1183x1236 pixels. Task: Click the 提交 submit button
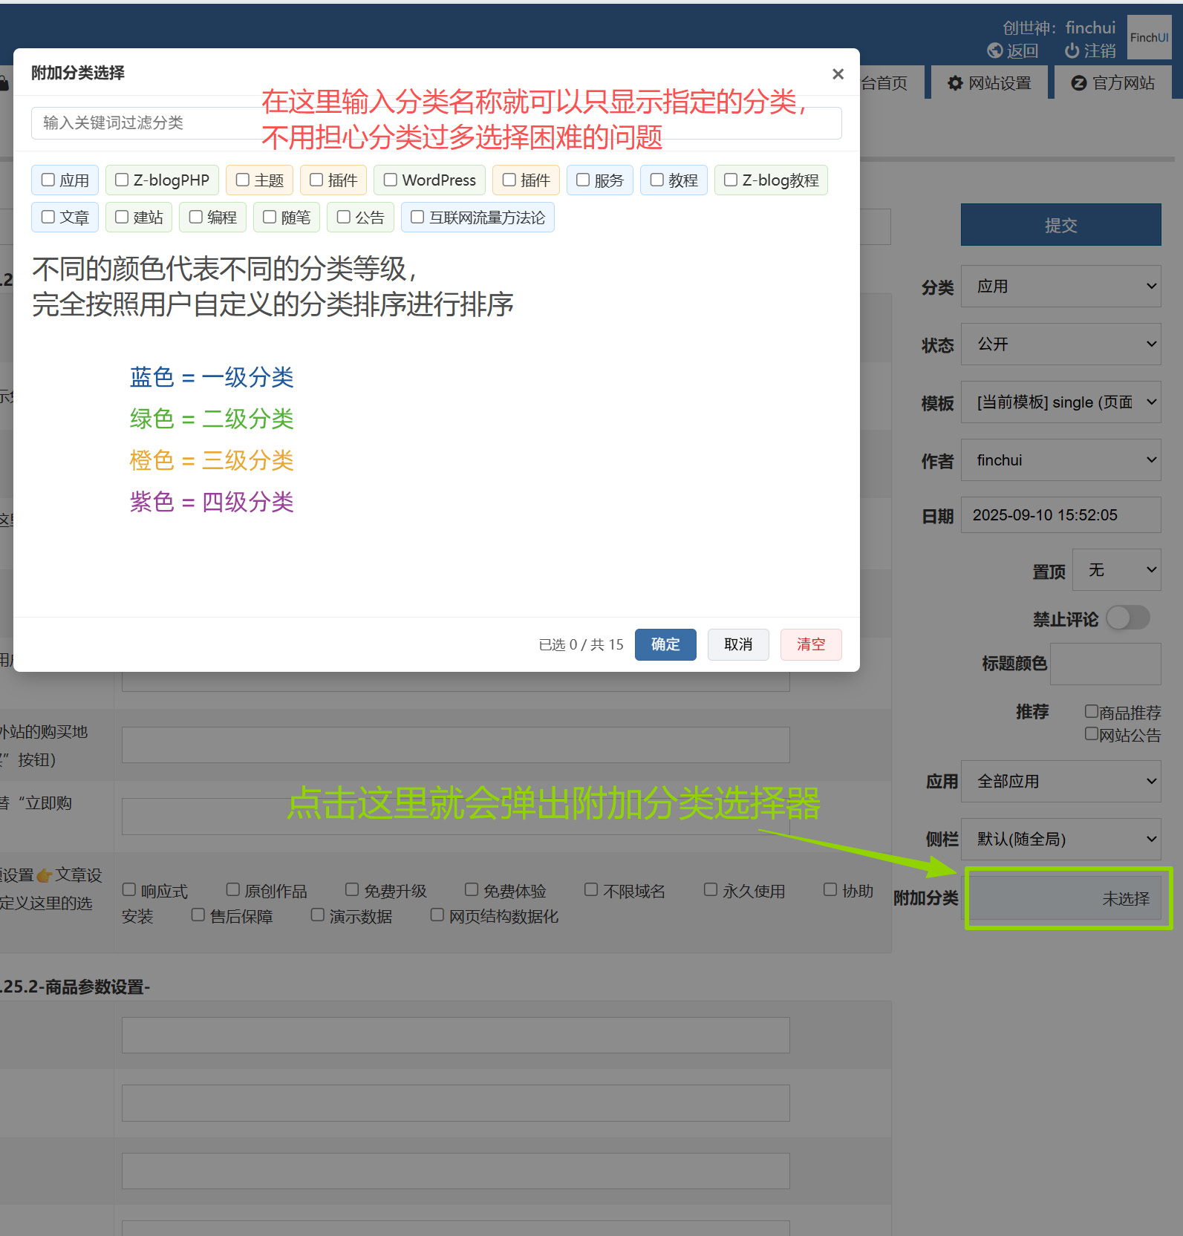click(1060, 225)
